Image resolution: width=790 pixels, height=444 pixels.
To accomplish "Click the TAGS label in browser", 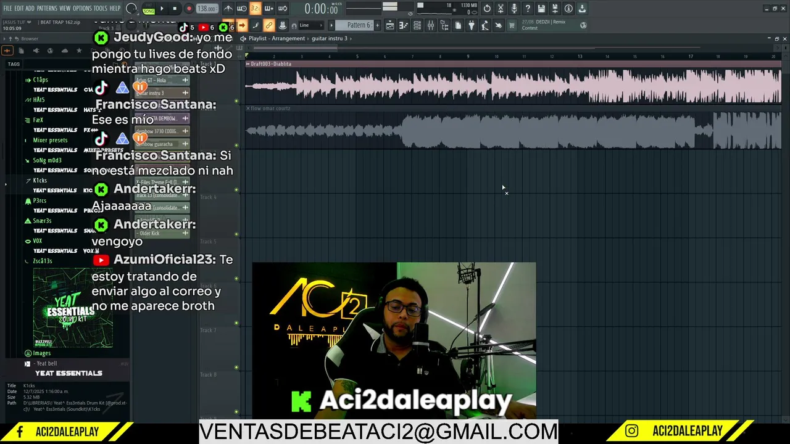I will coord(14,64).
